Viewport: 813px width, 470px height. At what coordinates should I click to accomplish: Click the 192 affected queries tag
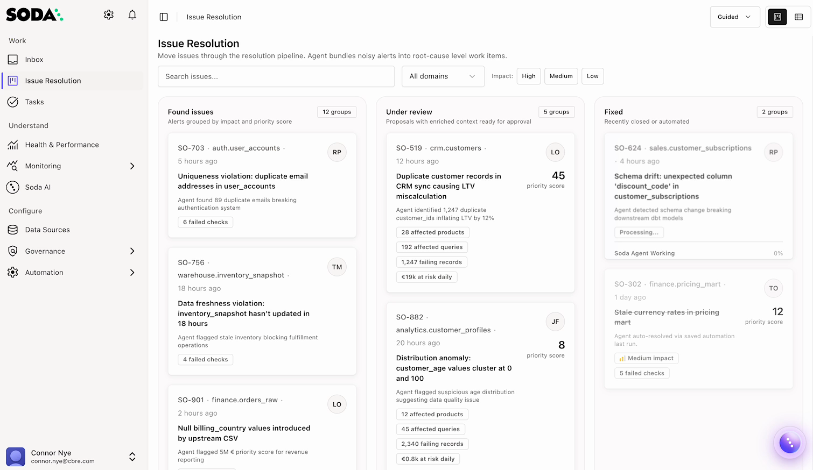432,247
